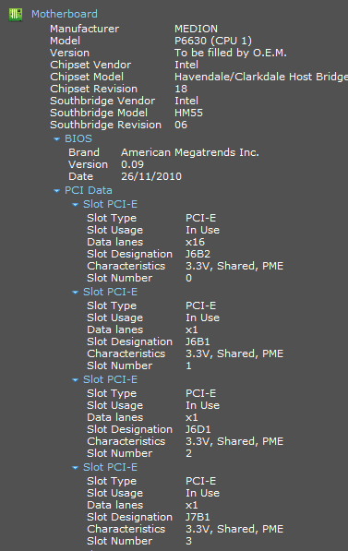Screen dimensions: 348x551
Task: Collapse the PCI Data arrow
Action: (x=56, y=191)
